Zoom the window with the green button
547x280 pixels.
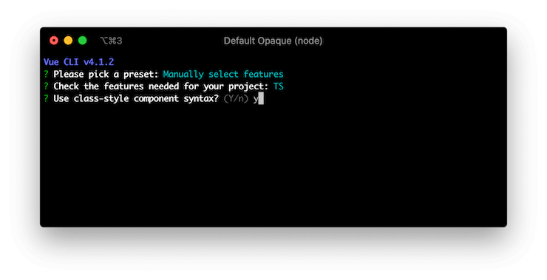[x=82, y=41]
